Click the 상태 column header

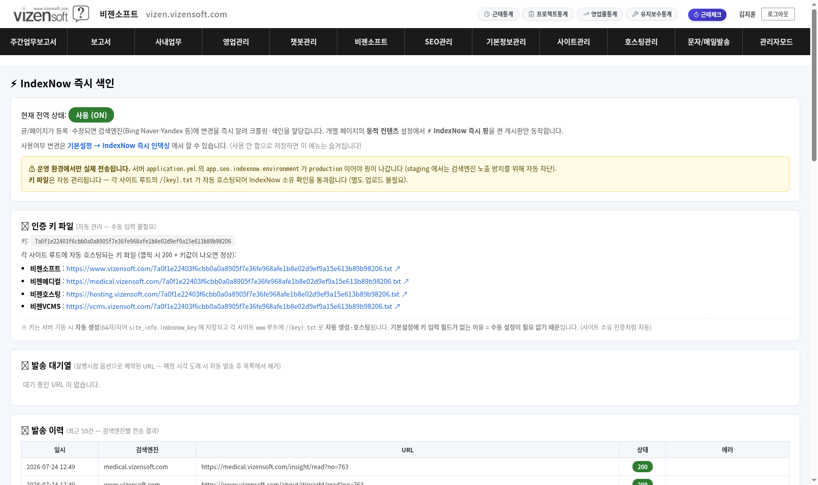pyautogui.click(x=643, y=450)
